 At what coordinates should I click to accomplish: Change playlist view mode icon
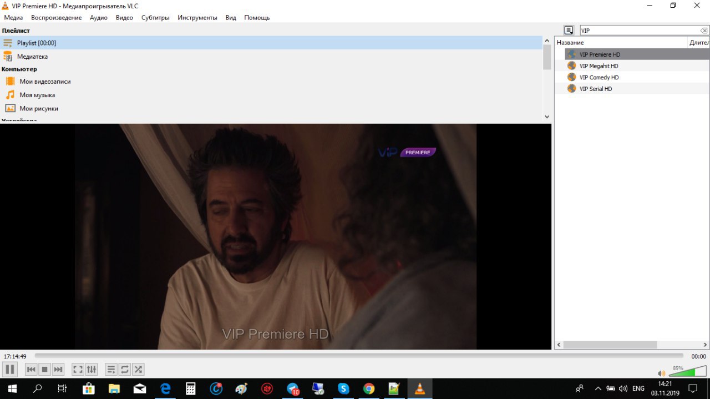pos(569,30)
